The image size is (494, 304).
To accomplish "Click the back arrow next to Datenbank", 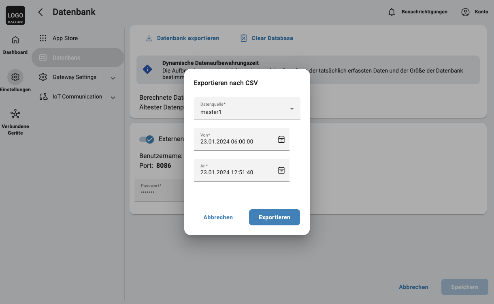I will click(40, 12).
